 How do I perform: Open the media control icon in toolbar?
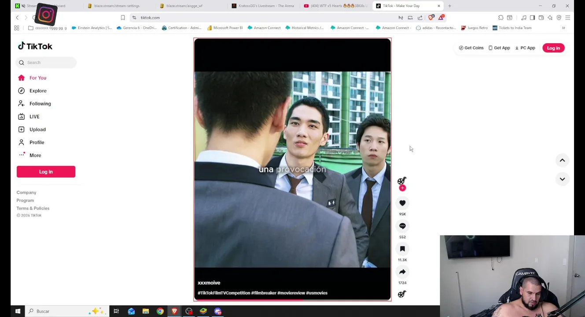coord(523,18)
